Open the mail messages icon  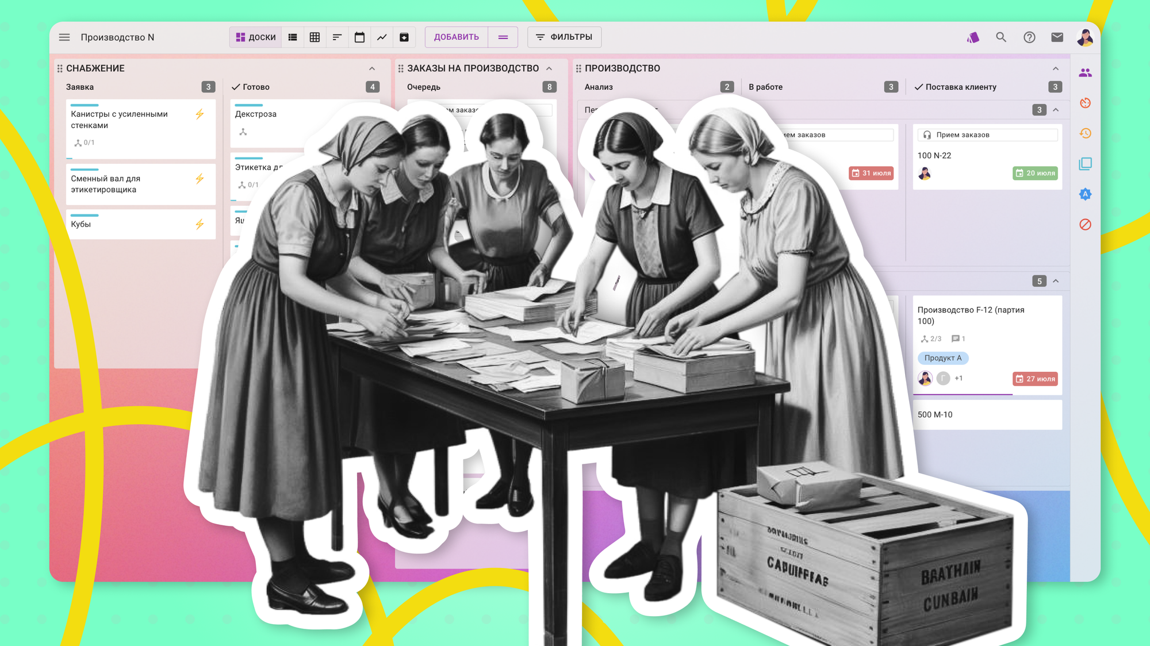coord(1057,37)
